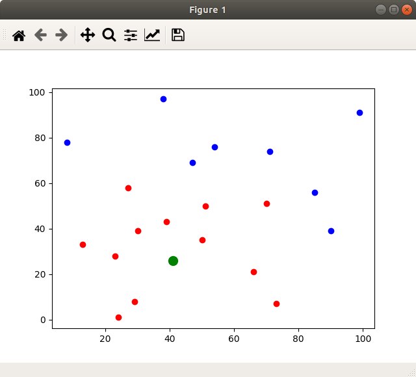Image resolution: width=416 pixels, height=377 pixels.
Task: Close the Figure 1 window
Action: (x=407, y=10)
